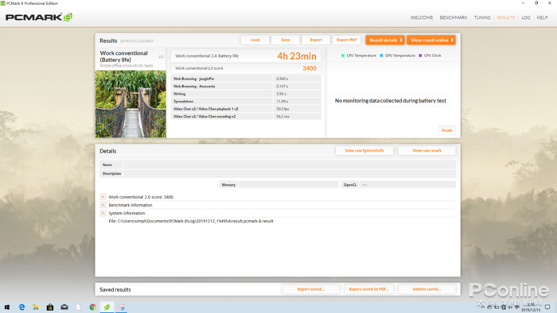The image size is (557, 313).
Task: Click Submit saved… button
Action: (427, 289)
